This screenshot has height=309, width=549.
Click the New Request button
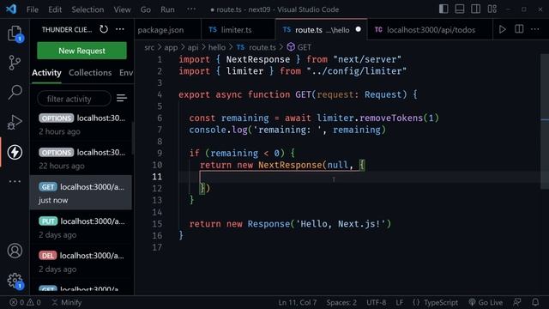[x=82, y=51]
